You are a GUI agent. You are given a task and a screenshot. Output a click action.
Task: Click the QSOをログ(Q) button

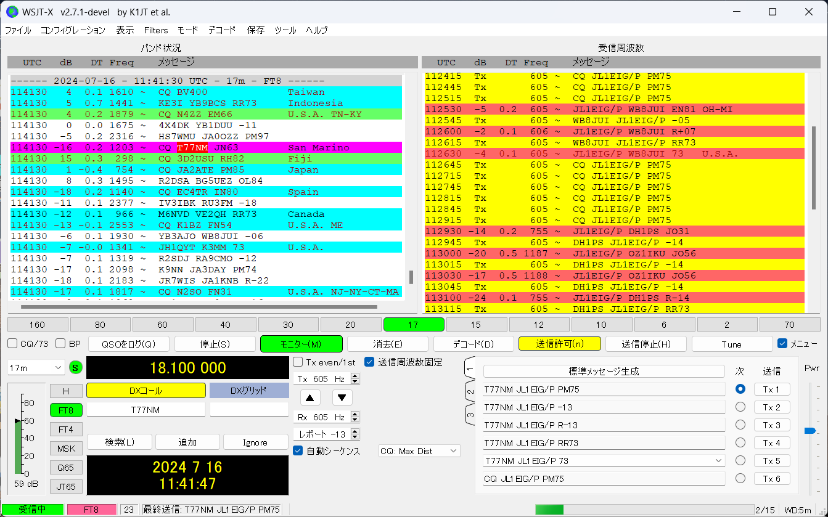(129, 344)
